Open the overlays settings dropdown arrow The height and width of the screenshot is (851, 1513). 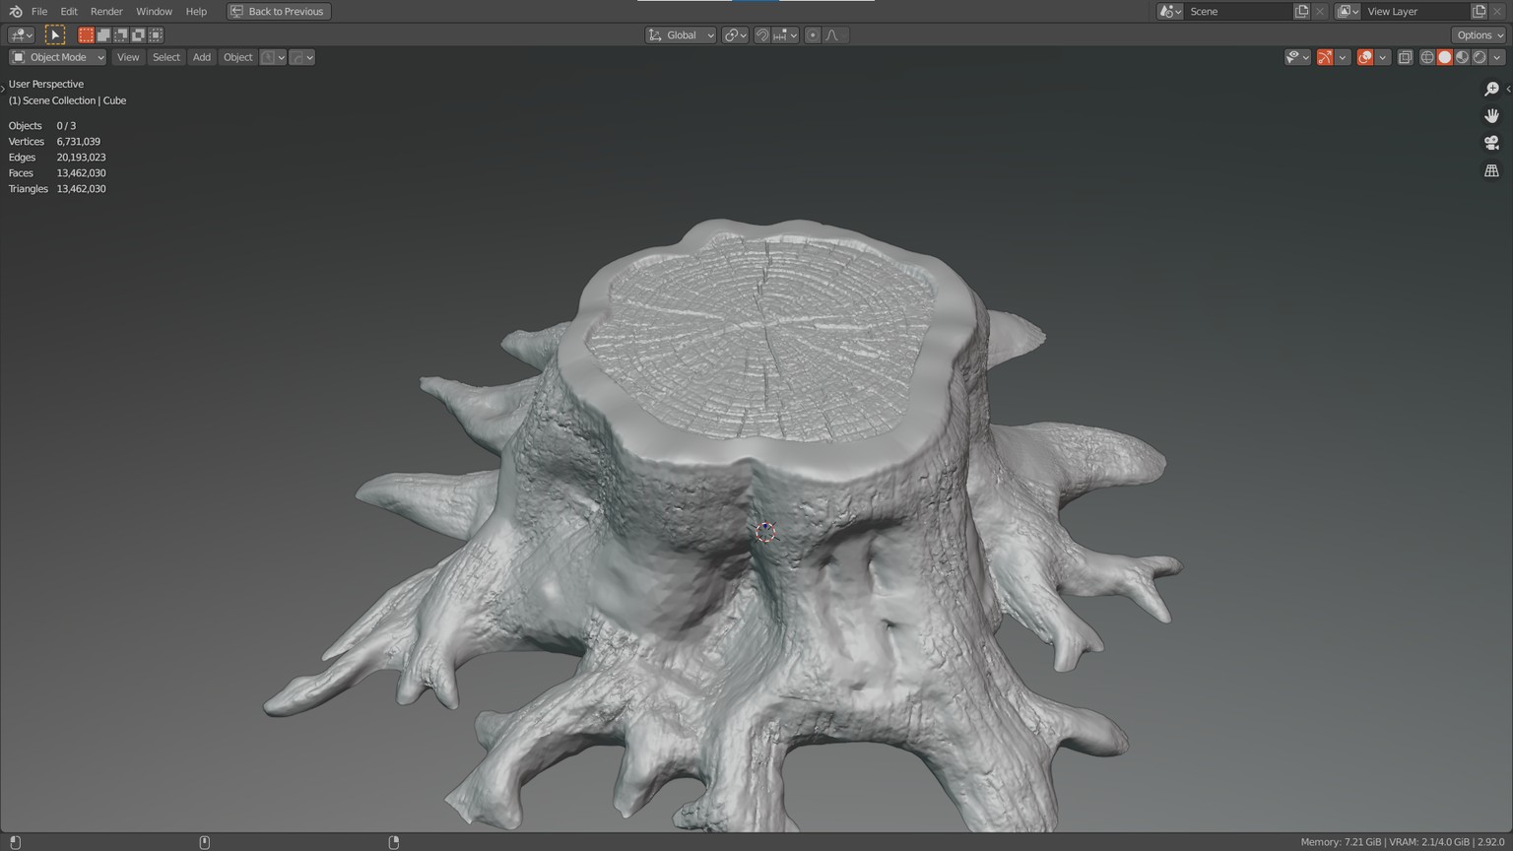pos(1383,57)
